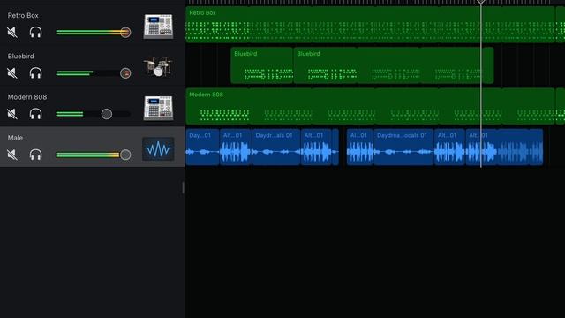This screenshot has height=318, width=565.
Task: Solo the Bluebird track with headphones icon
Action: 35,73
